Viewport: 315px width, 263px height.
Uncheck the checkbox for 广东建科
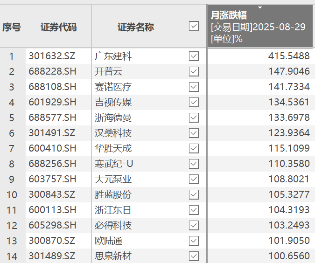click(x=194, y=56)
